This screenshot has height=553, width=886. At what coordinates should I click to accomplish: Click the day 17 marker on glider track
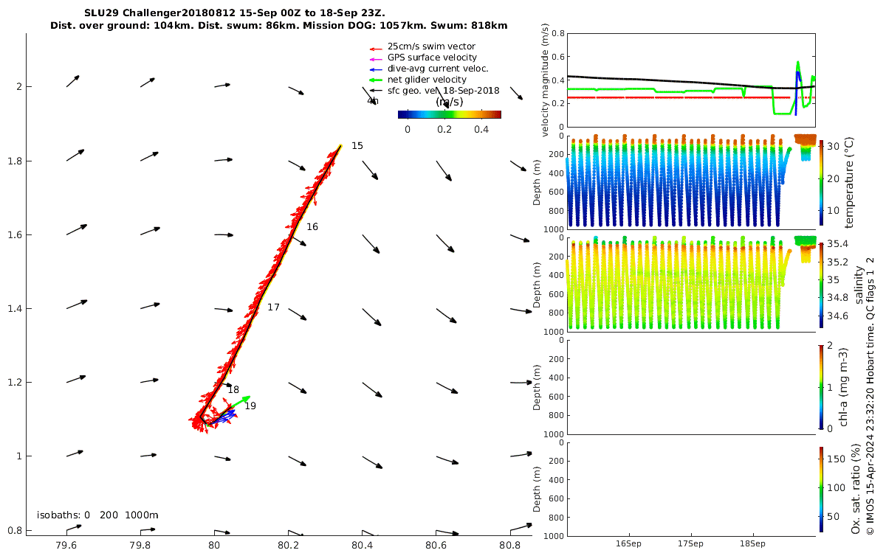pos(273,307)
